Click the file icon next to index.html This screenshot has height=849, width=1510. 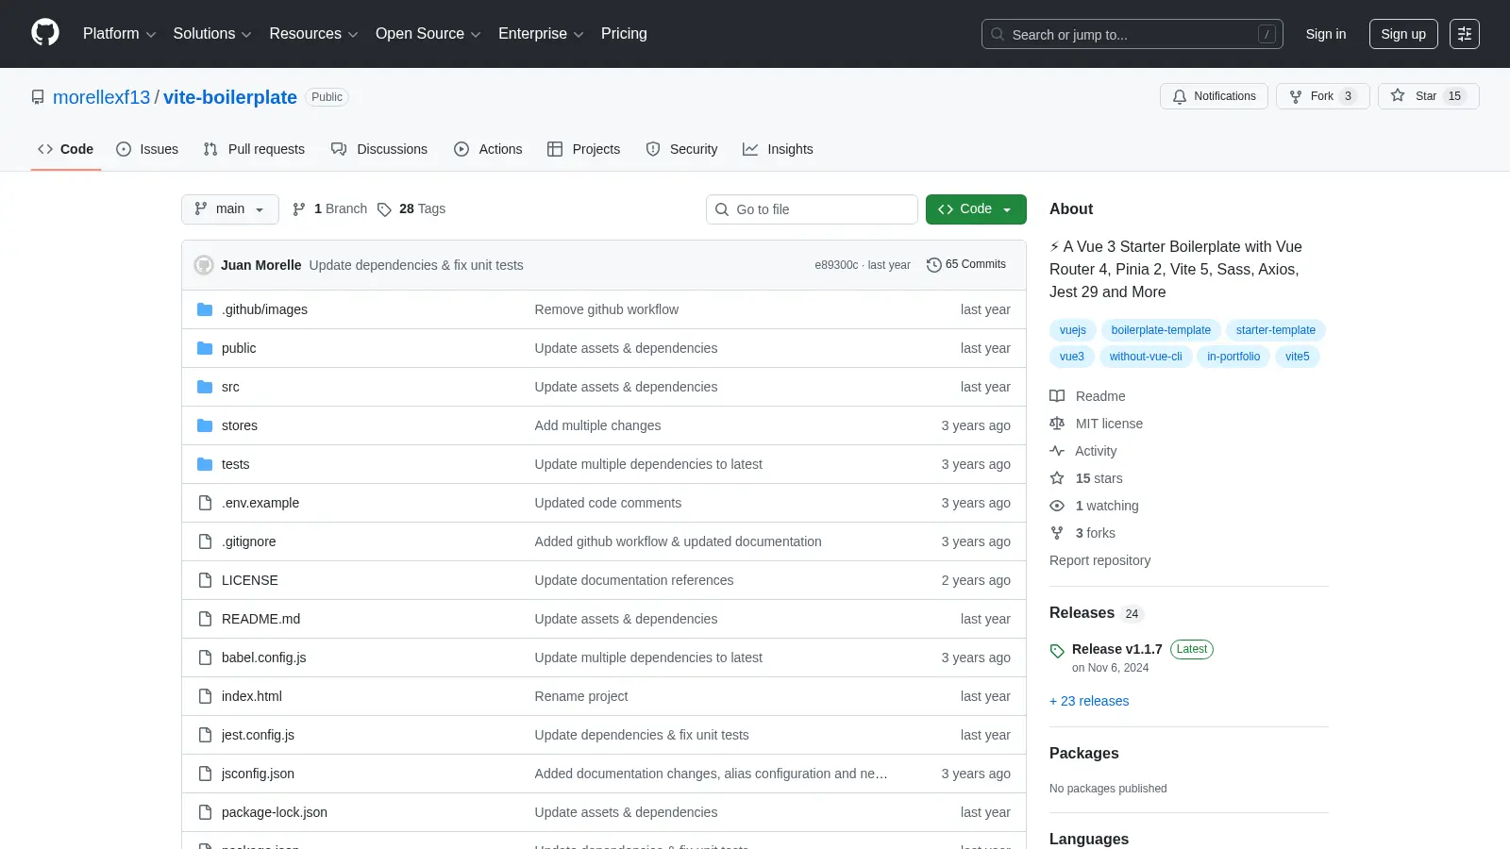205,696
